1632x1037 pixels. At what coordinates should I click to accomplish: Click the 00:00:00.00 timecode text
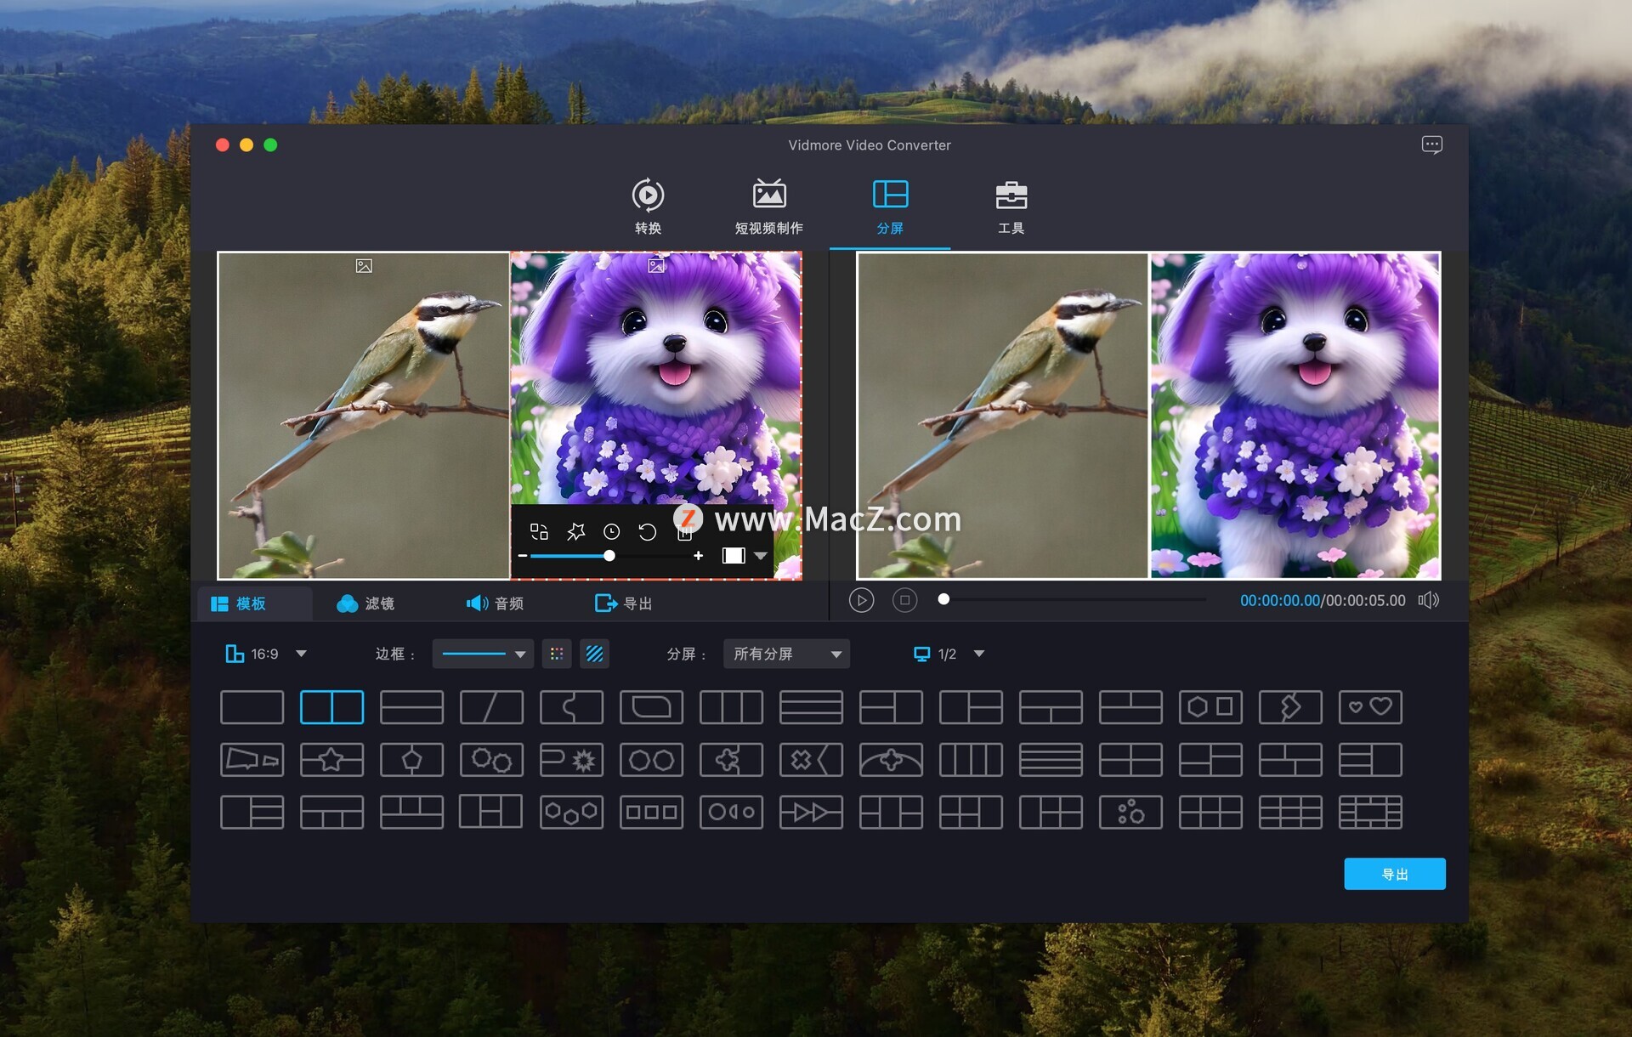[x=1279, y=601]
